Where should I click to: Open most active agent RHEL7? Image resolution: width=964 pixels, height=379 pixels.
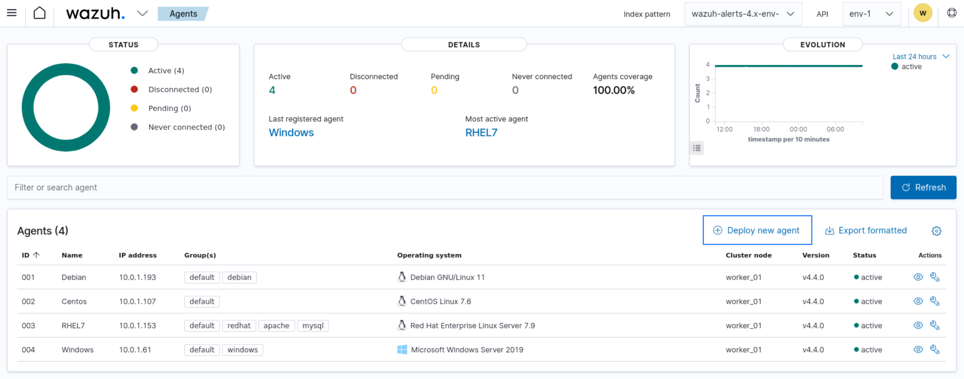(481, 133)
